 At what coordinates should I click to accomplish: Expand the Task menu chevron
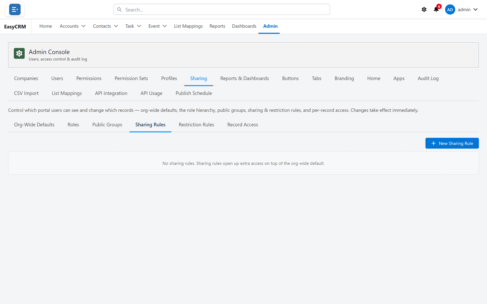139,26
